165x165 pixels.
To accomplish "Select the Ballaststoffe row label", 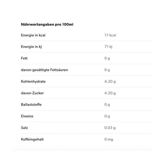I will [31, 105].
